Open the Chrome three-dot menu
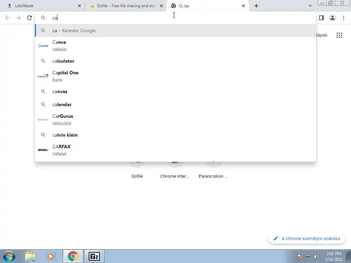The width and height of the screenshot is (351, 263). coord(343,18)
